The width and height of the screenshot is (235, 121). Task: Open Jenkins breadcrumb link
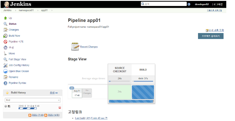tap(7, 10)
